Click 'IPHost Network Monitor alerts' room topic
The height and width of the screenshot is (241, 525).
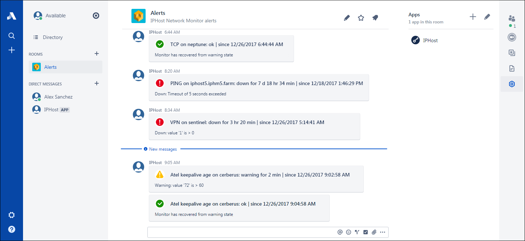(x=184, y=21)
